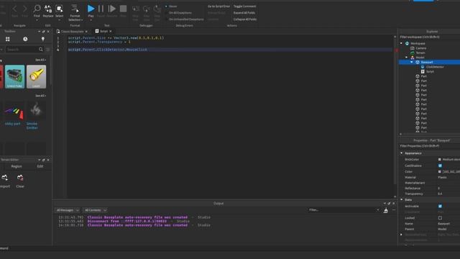This screenshot has height=259, width=460.
Task: Click the Stop test button
Action: 123,9
